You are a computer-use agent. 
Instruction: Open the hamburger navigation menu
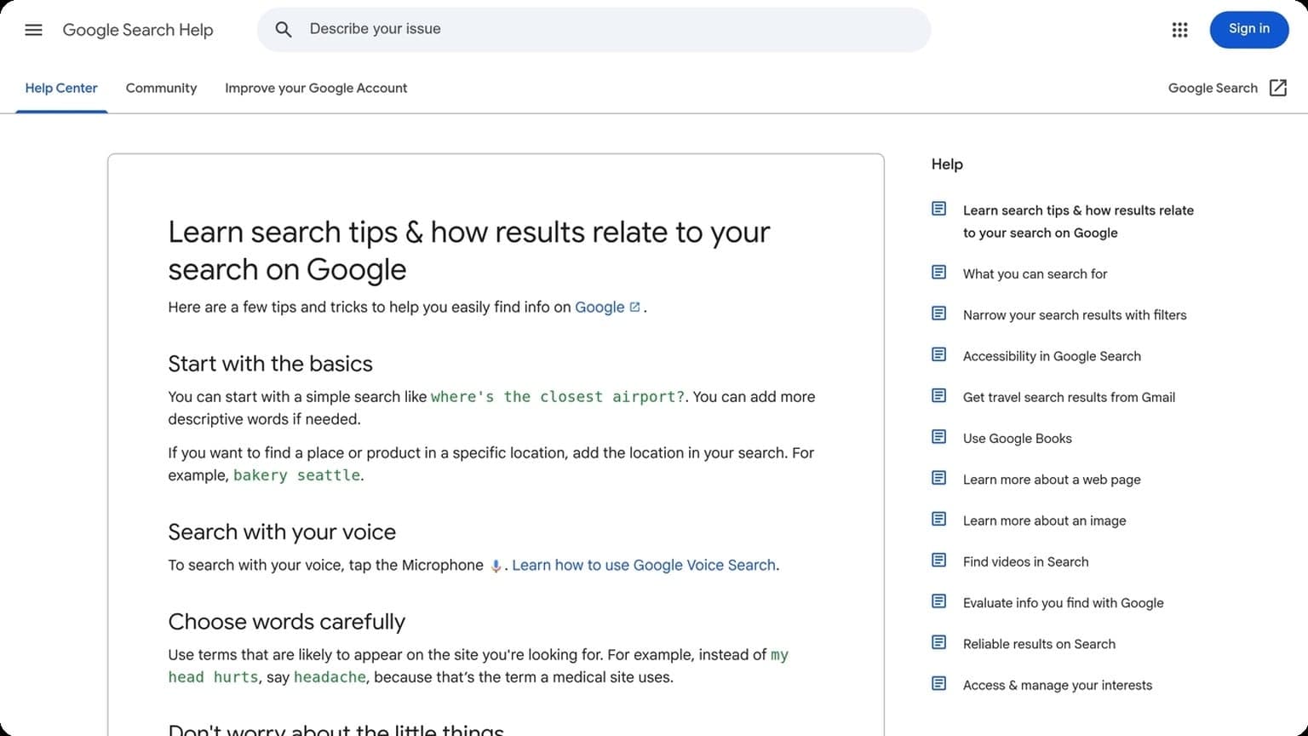click(x=33, y=30)
